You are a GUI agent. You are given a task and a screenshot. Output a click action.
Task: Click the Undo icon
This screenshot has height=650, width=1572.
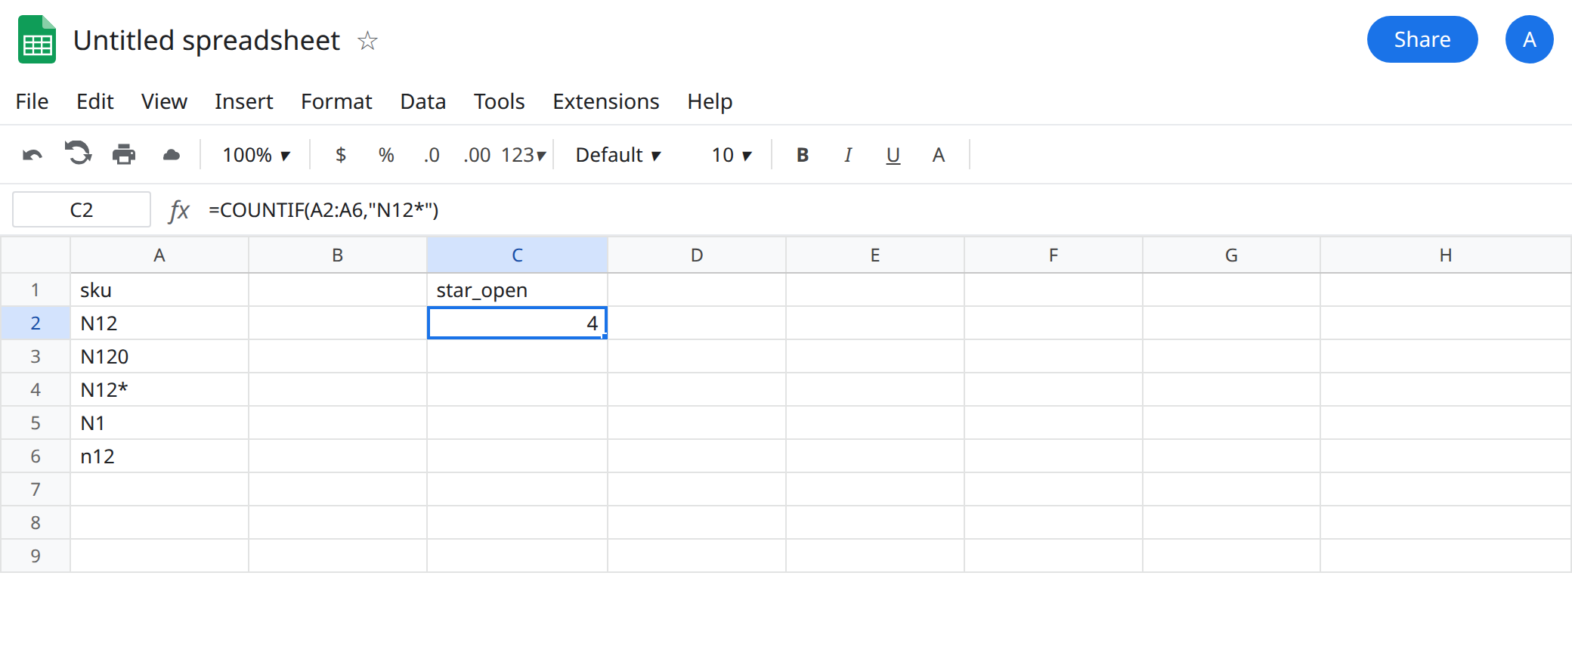click(x=32, y=155)
